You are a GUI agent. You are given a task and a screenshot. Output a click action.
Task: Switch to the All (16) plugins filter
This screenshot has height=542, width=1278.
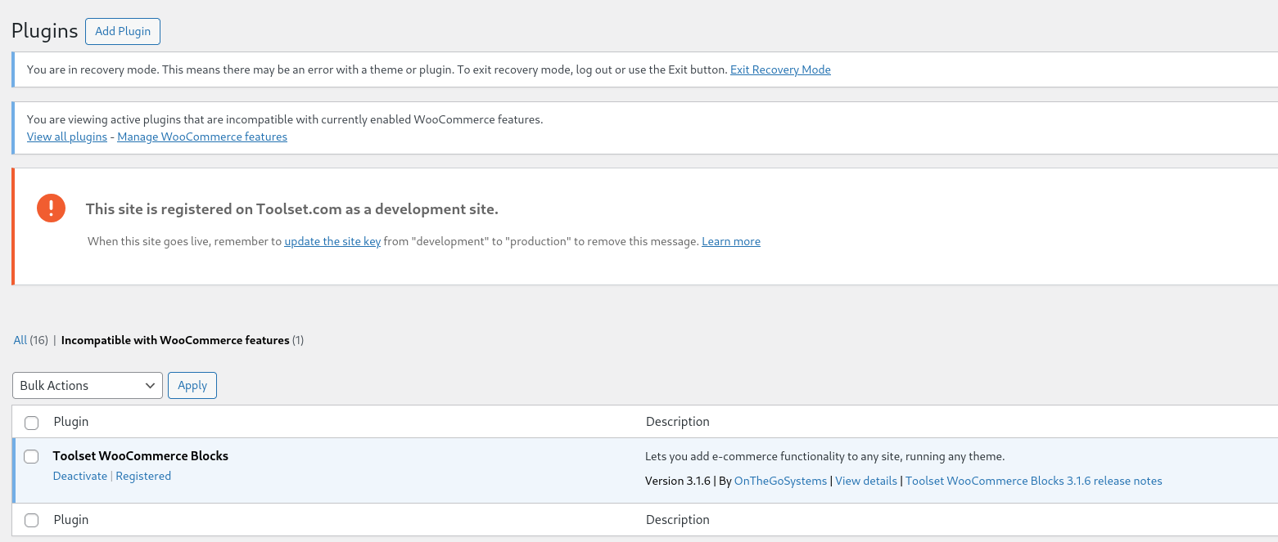pyautogui.click(x=20, y=340)
